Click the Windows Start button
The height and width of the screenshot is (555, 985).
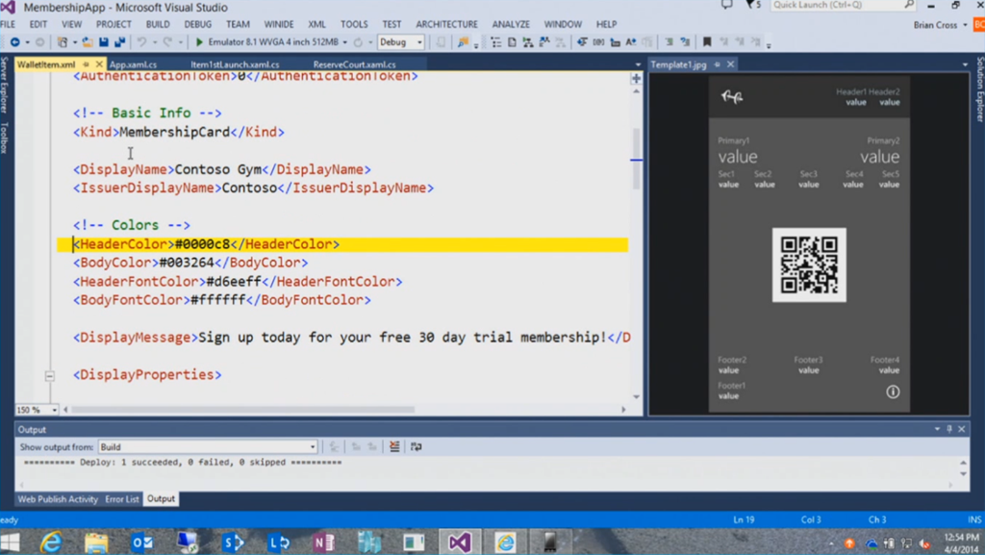pos(10,542)
